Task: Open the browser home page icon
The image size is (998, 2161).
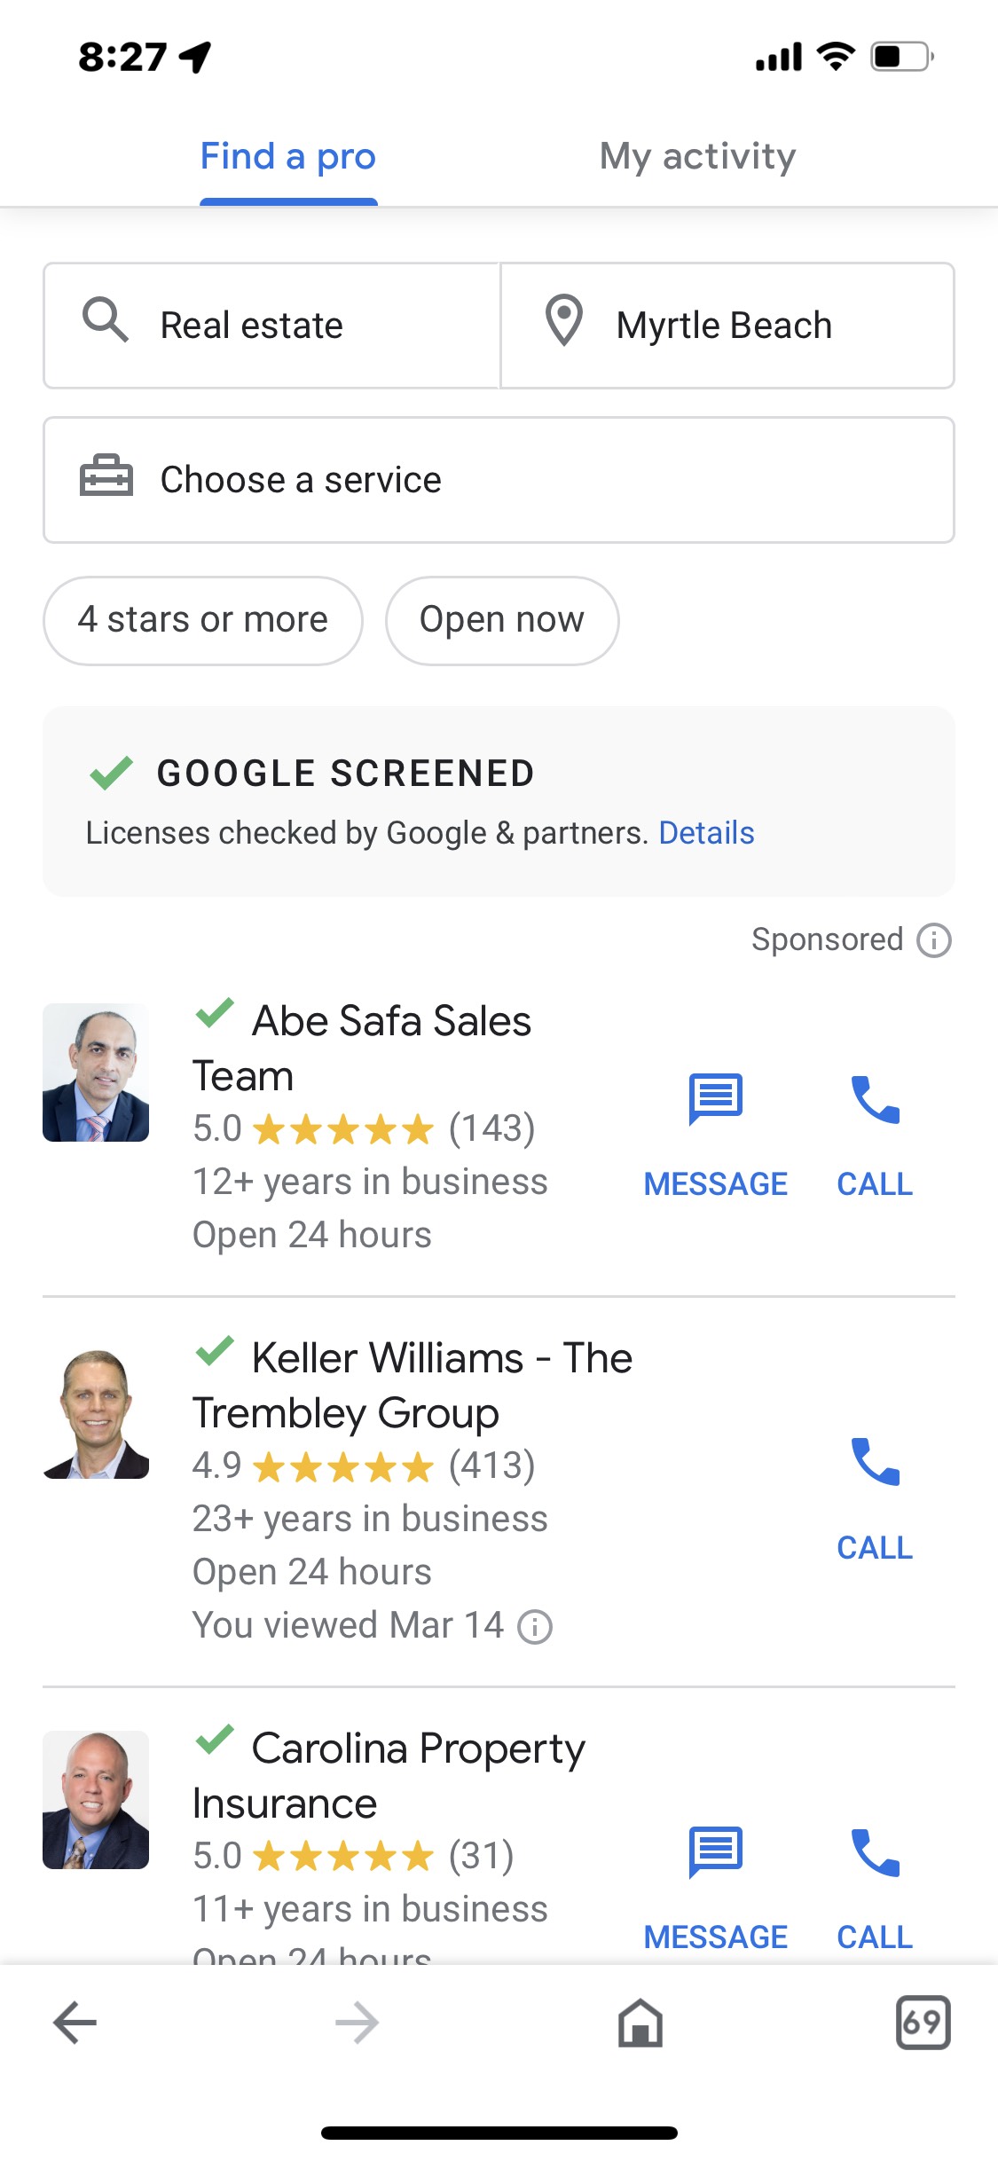Action: [x=640, y=2023]
